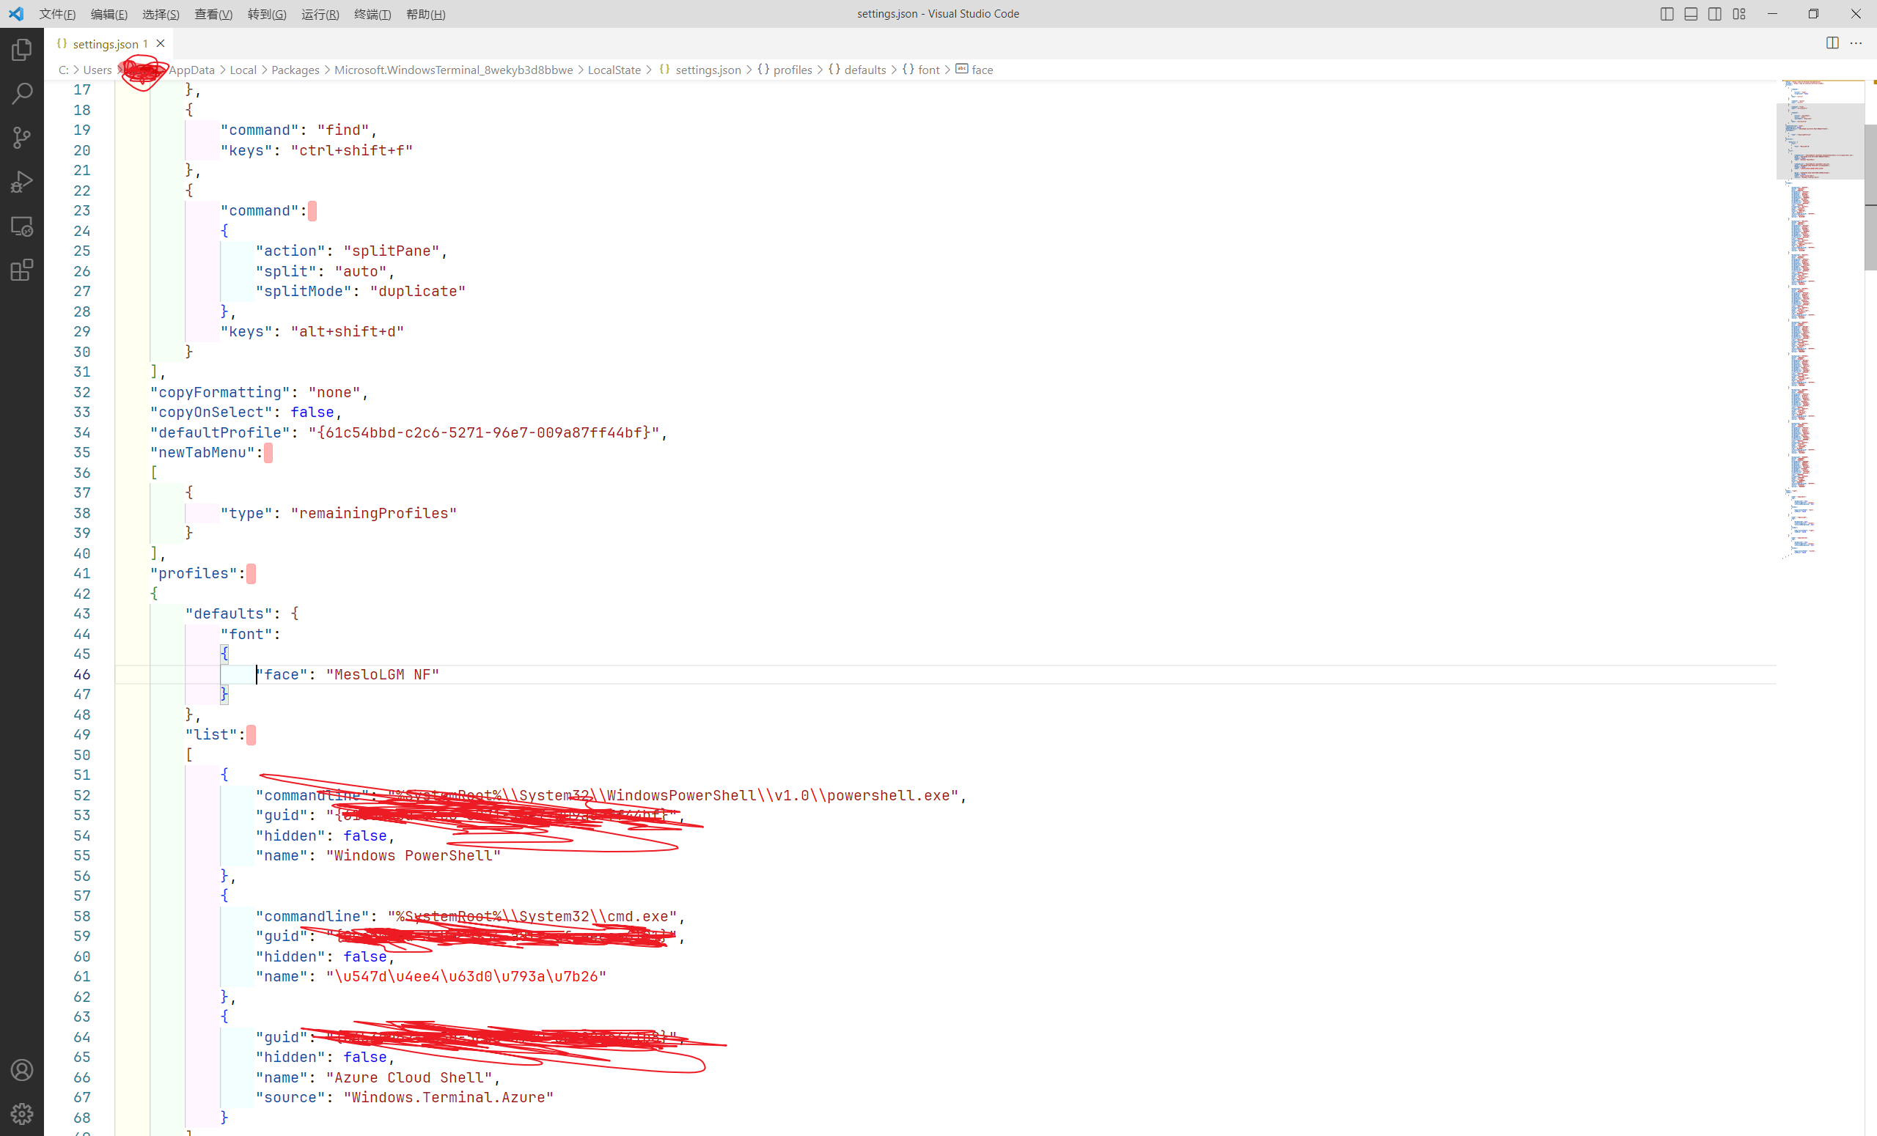Click the more actions ... button
The height and width of the screenshot is (1136, 1877).
pos(1856,43)
